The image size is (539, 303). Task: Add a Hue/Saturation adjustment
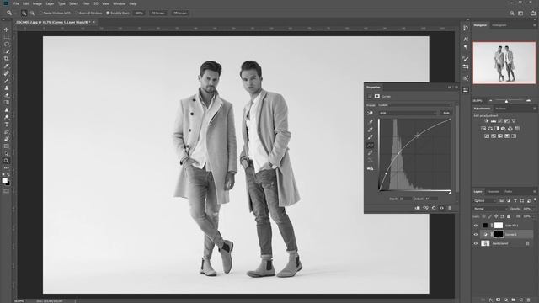click(x=483, y=129)
